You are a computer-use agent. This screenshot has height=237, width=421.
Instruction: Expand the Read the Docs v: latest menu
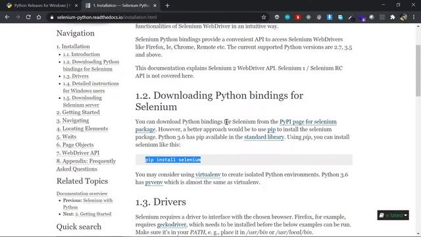click(393, 215)
